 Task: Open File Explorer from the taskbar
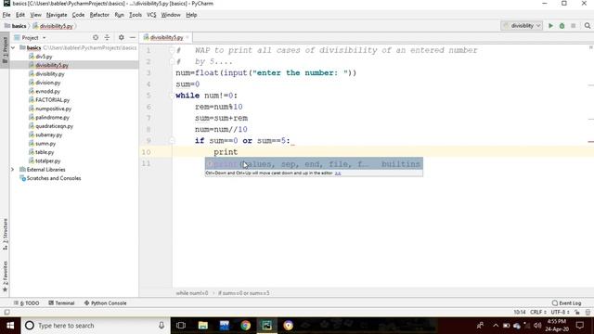click(x=203, y=326)
